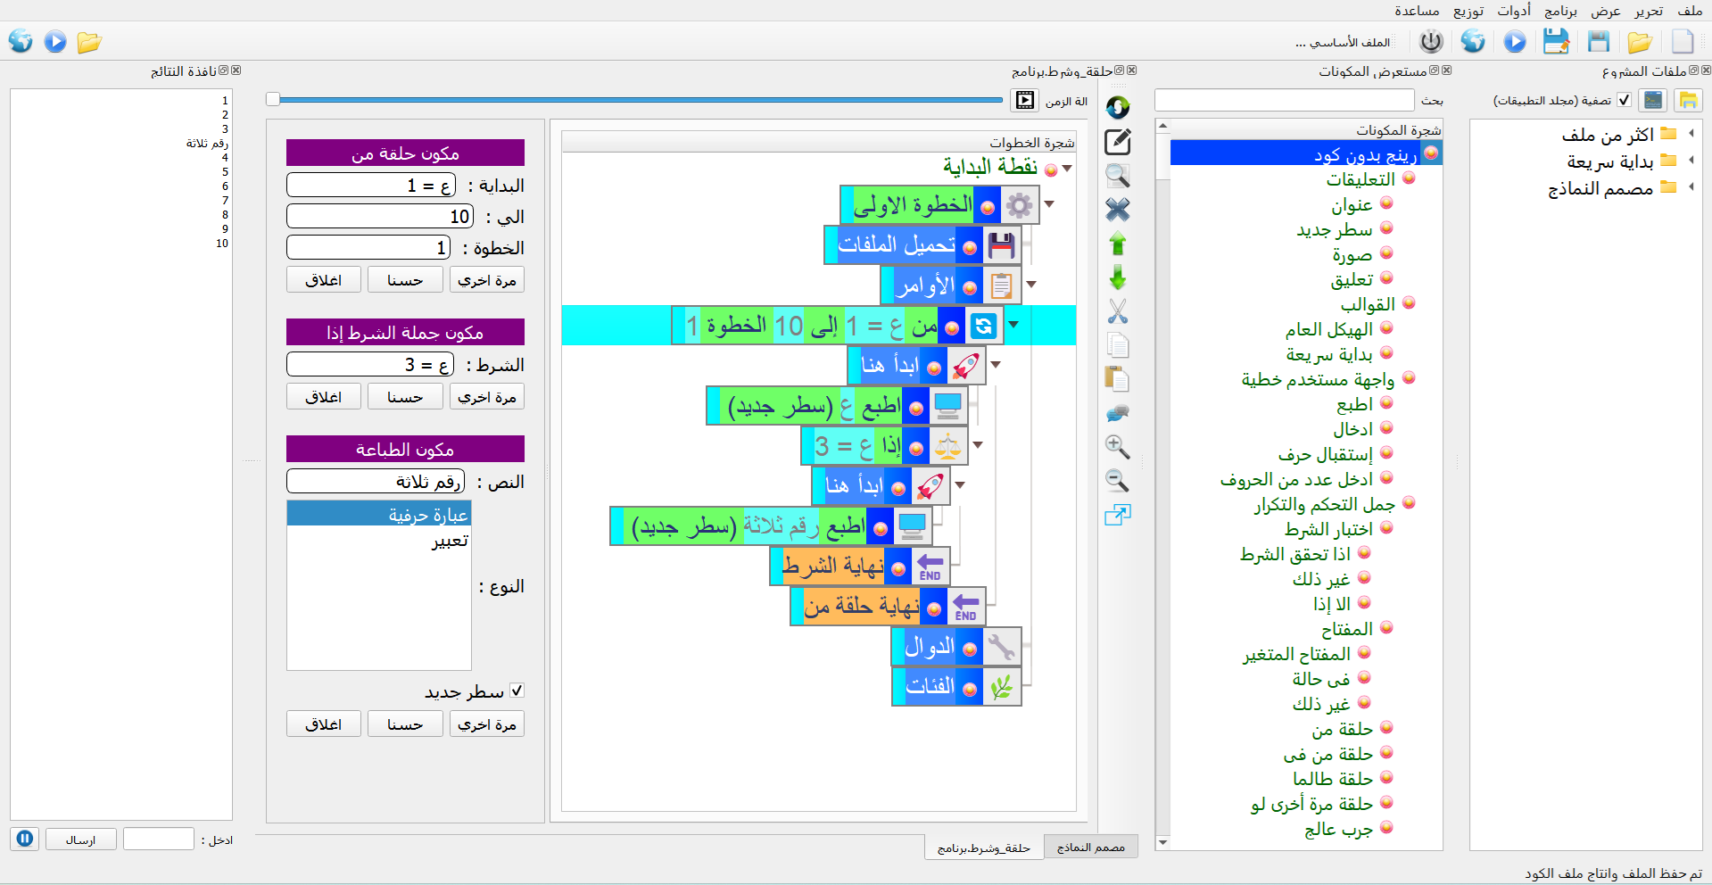Cut the selected step with the scissors icon
This screenshot has width=1712, height=885.
tap(1117, 311)
